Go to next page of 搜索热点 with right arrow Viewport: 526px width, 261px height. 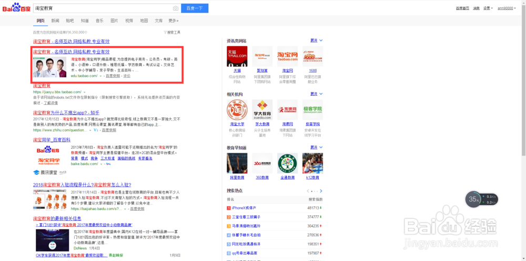click(321, 191)
